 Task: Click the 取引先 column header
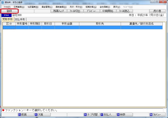click(x=100, y=24)
